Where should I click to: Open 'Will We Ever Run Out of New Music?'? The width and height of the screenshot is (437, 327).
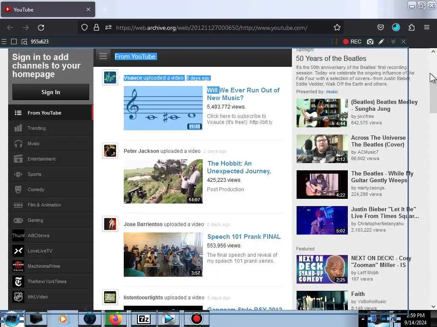243,94
